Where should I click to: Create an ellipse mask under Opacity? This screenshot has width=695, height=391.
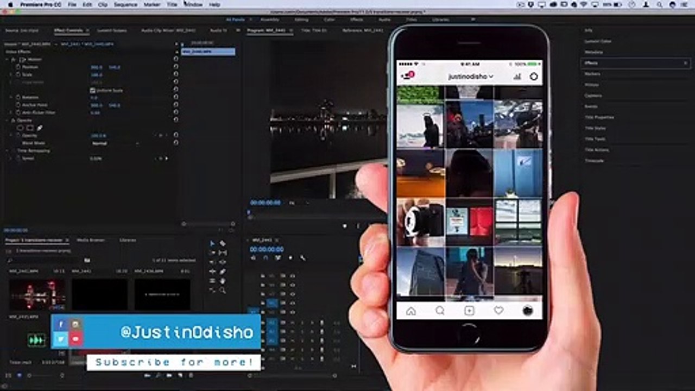tap(20, 128)
